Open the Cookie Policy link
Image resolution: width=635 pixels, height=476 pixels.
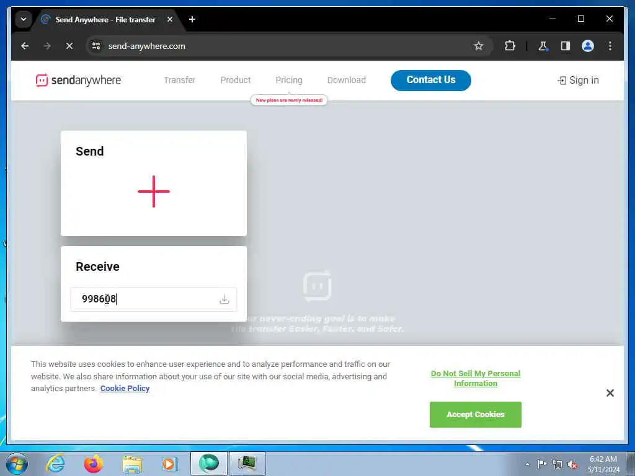(x=125, y=388)
